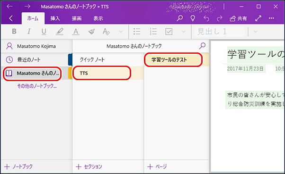Expand the heading styles dropdown arrow

pyautogui.click(x=255, y=32)
